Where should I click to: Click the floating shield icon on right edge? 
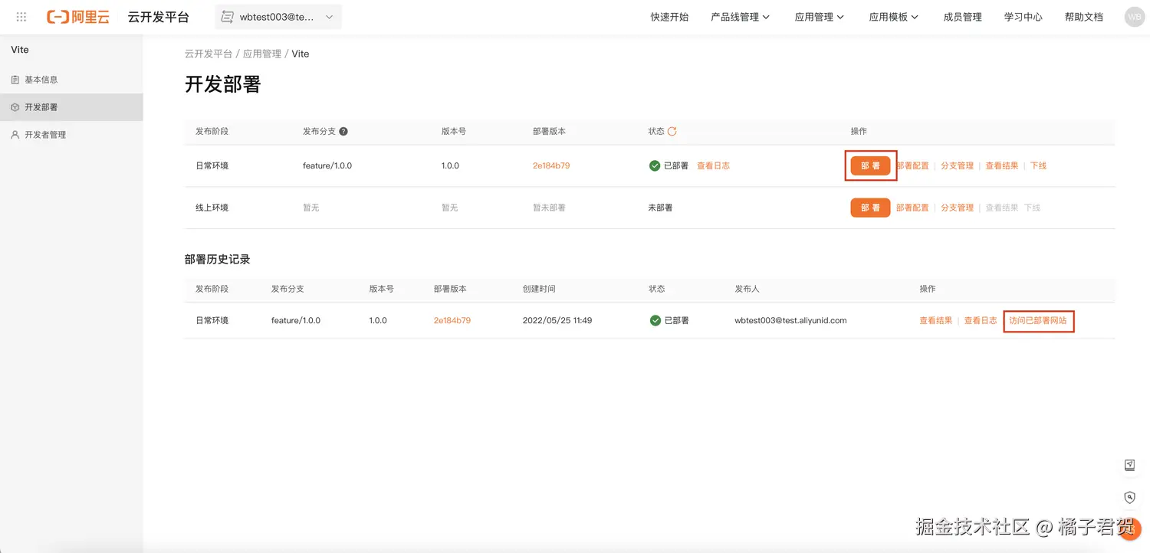pos(1129,497)
